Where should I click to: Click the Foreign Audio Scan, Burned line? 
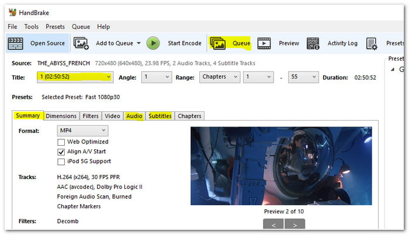click(x=94, y=197)
